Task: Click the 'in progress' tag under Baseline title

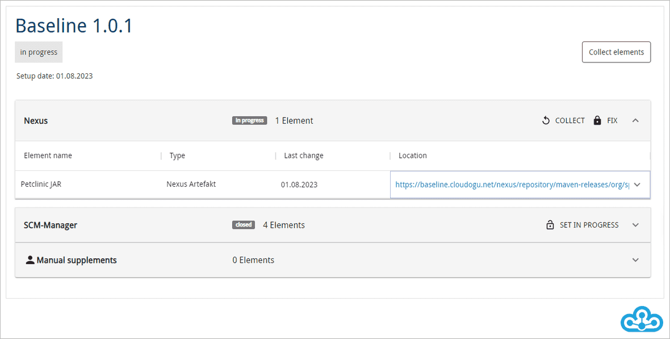Action: (39, 52)
